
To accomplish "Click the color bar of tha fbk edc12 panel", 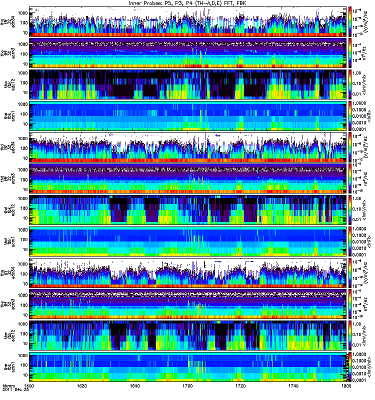I will point(350,84).
